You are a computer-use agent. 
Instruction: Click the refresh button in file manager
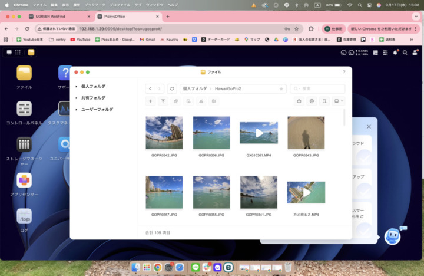(x=172, y=88)
